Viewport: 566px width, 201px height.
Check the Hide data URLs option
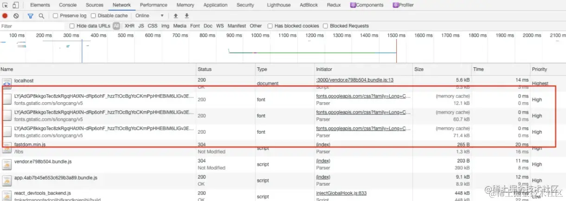[x=72, y=26]
